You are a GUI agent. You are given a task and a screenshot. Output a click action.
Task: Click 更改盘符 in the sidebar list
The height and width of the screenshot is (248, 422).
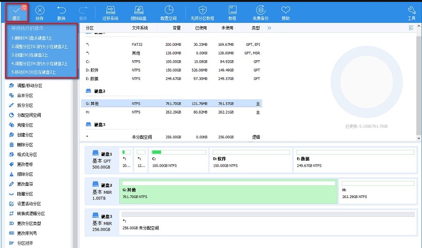[x=25, y=164]
